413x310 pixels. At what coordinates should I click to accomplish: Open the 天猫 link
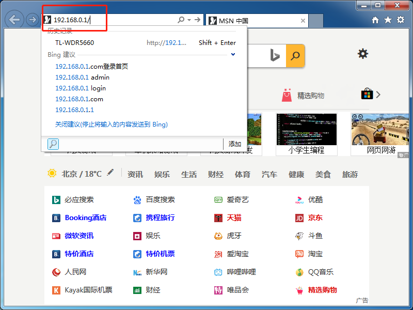coord(228,218)
